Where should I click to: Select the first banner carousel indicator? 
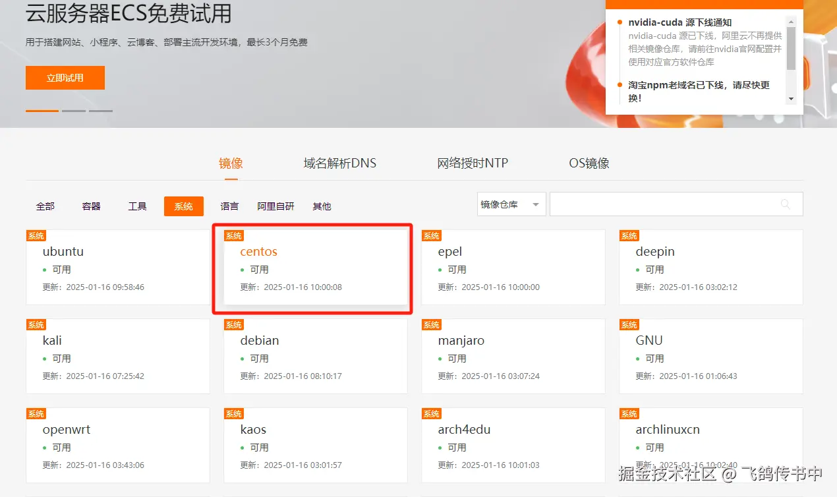pyautogui.click(x=42, y=111)
